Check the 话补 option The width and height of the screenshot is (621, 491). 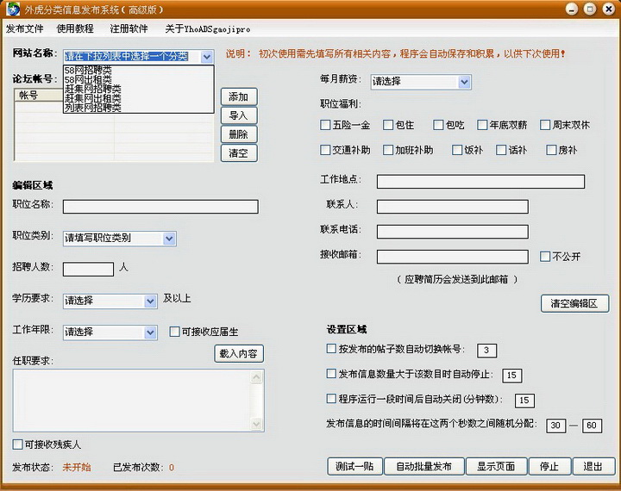tap(501, 150)
